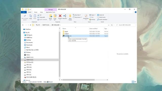Click This PC in the address path
Image resolution: width=162 pixels, height=91 pixels.
coord(38,25)
